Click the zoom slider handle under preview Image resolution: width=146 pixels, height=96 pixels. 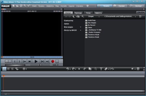click(x=40, y=65)
